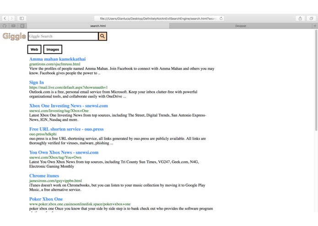The width and height of the screenshot is (318, 226).
Task: Go back with Safari's back arrow
Action: click(5, 18)
